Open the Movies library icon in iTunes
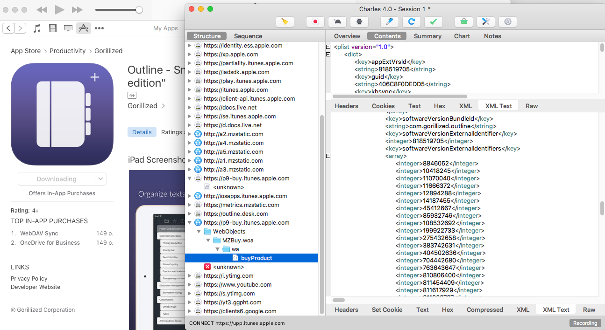Viewport: 605px width, 330px height. [53, 28]
